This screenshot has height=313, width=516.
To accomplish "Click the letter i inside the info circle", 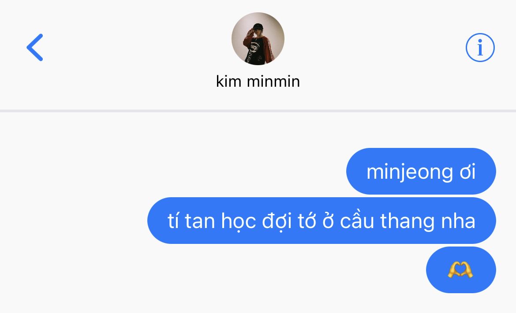I will (x=480, y=48).
